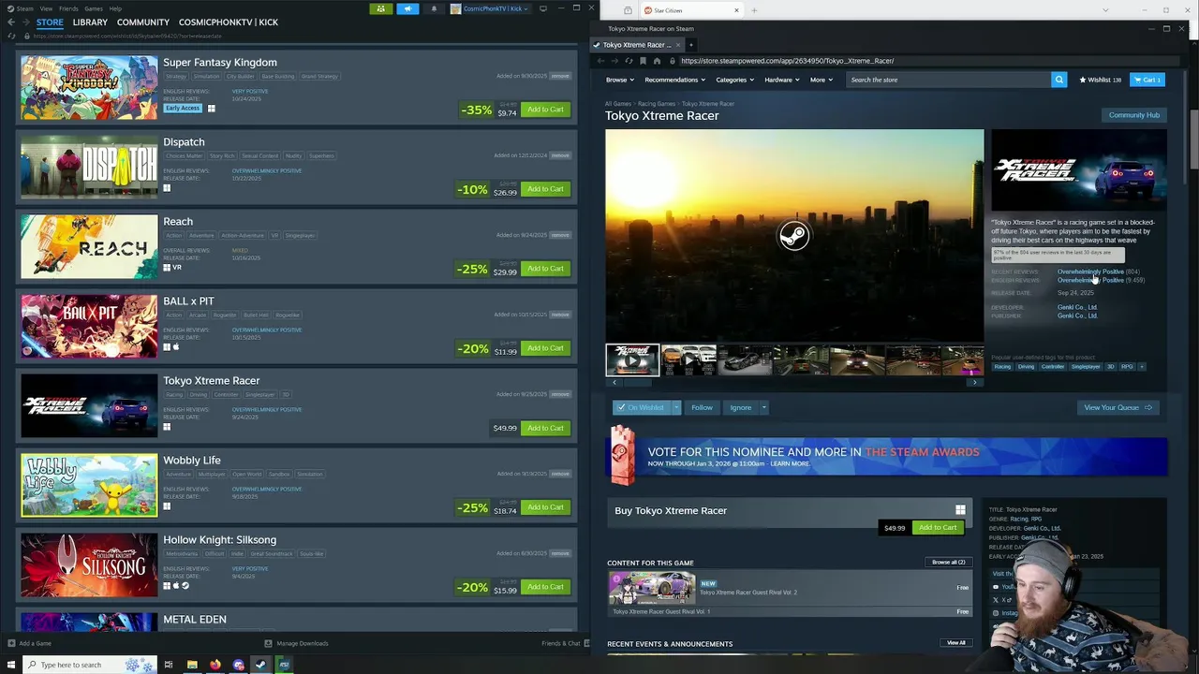
Task: Click the Steam play logo on trailer
Action: (793, 235)
